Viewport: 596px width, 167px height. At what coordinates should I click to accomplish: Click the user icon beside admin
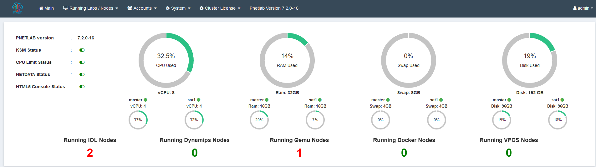point(575,8)
